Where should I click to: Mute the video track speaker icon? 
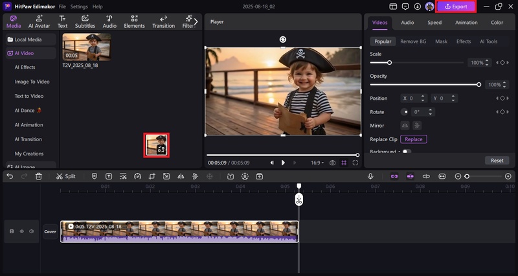32,231
